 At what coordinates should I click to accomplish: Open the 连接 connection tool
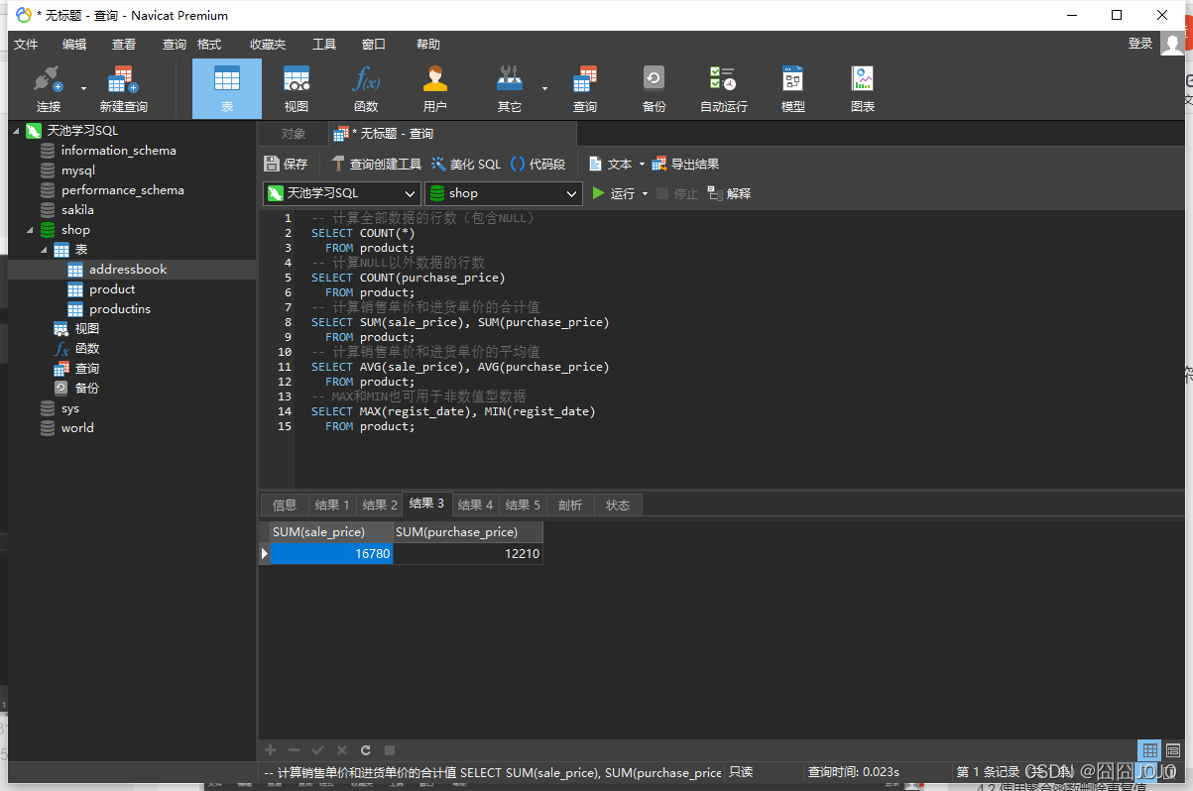[48, 89]
